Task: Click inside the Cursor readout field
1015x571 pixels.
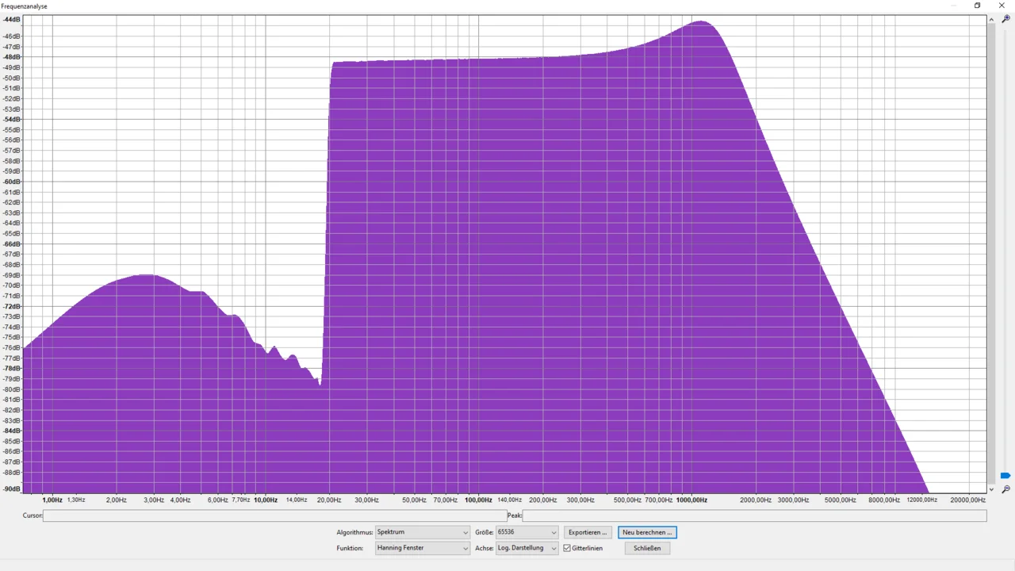Action: (274, 515)
